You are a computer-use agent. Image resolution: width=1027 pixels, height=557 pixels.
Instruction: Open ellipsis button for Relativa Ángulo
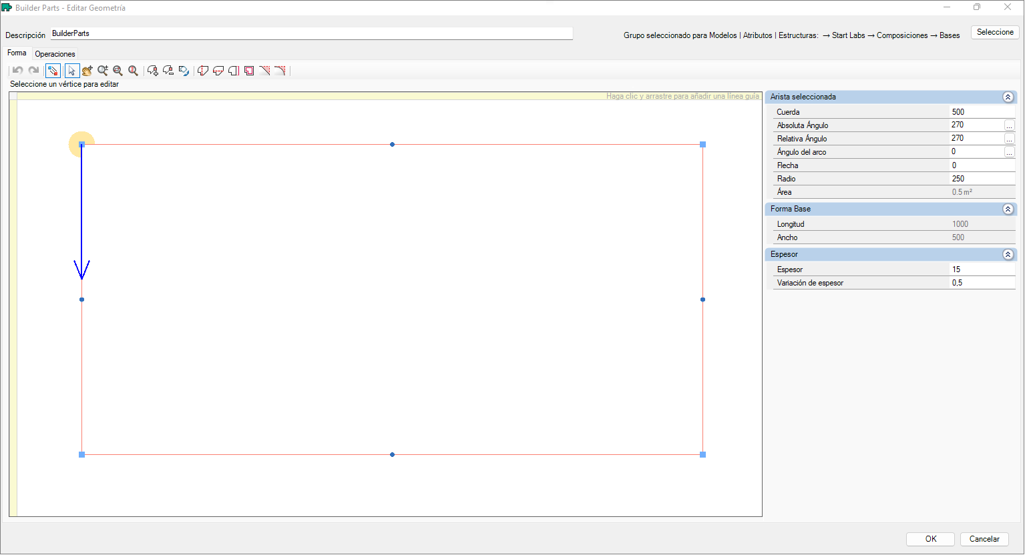(x=1010, y=139)
